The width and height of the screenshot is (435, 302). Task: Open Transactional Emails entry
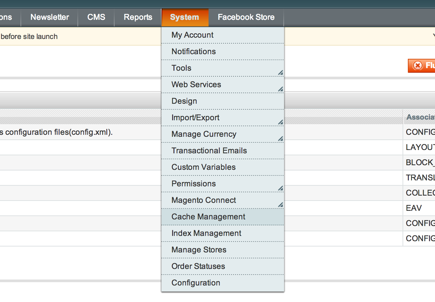pos(222,151)
